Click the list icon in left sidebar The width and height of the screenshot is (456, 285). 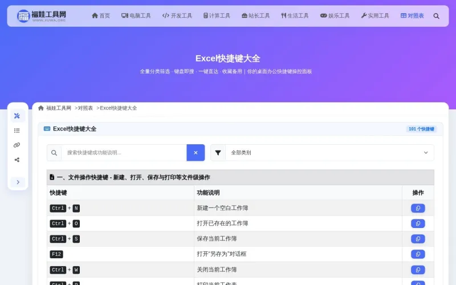pos(17,131)
